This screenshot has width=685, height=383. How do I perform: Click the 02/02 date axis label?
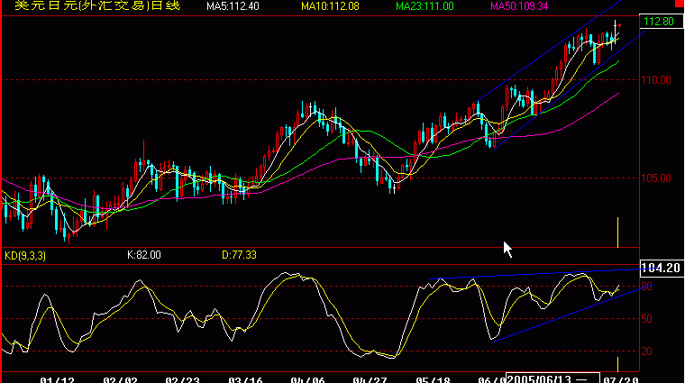tap(120, 380)
